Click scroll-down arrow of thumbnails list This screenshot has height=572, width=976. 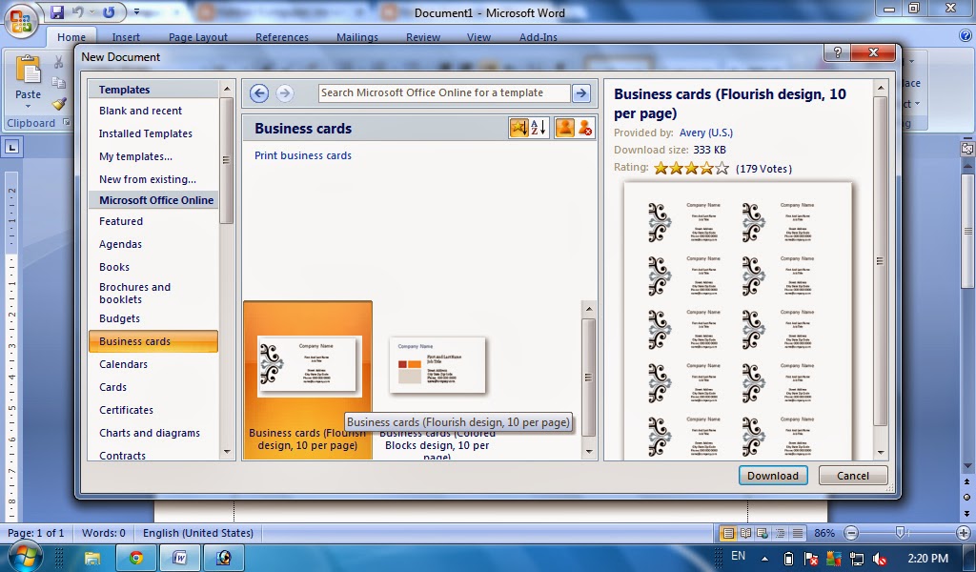pyautogui.click(x=589, y=452)
